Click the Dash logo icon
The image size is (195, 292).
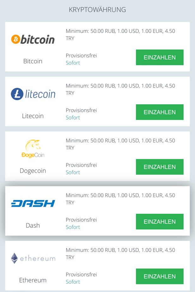33,203
